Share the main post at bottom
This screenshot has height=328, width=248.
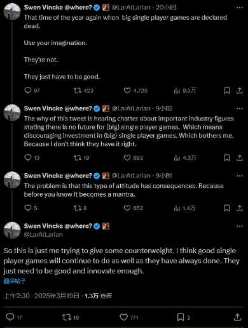point(238,317)
